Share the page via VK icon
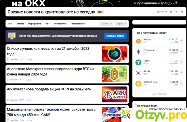The width and height of the screenshot is (187, 122). pyautogui.click(x=182, y=12)
